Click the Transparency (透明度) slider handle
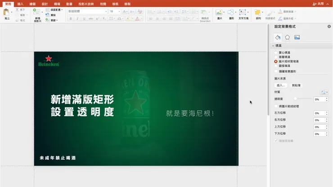The image size is (333, 187). point(295,99)
